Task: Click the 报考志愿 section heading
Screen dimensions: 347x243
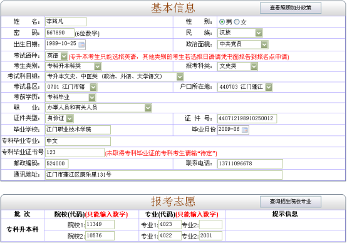Action: 173,202
